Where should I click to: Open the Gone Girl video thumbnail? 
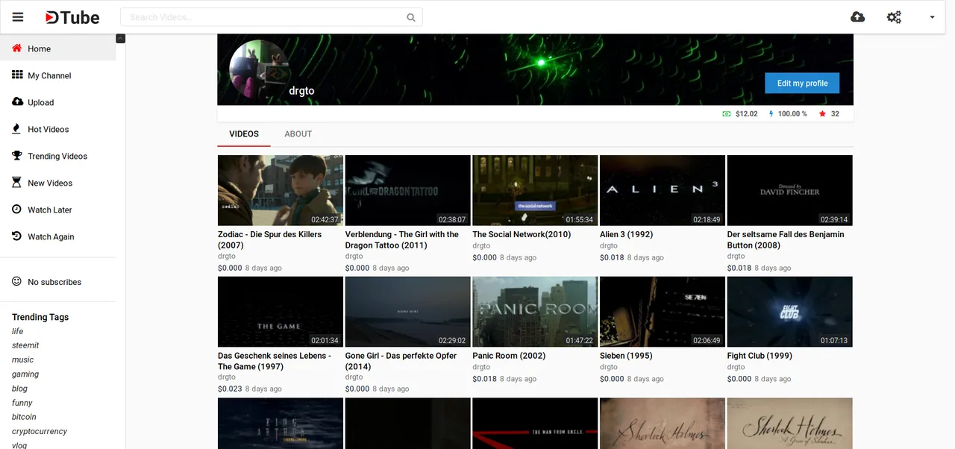407,312
